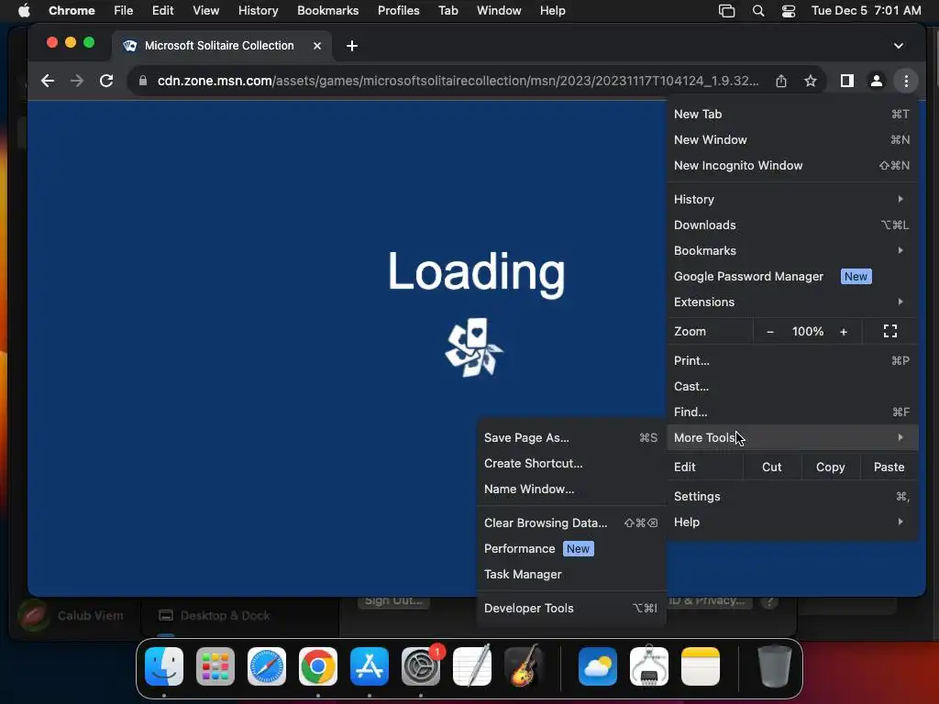Open a new tab with plus button

(x=352, y=46)
